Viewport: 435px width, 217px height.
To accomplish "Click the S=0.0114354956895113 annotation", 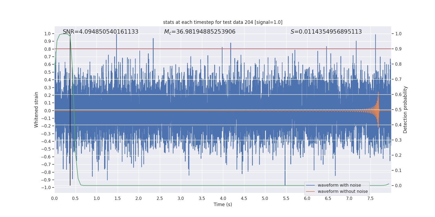I will tap(326, 32).
